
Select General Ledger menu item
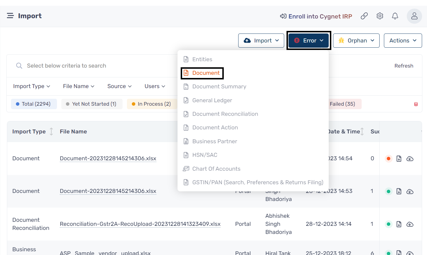[x=253, y=100]
